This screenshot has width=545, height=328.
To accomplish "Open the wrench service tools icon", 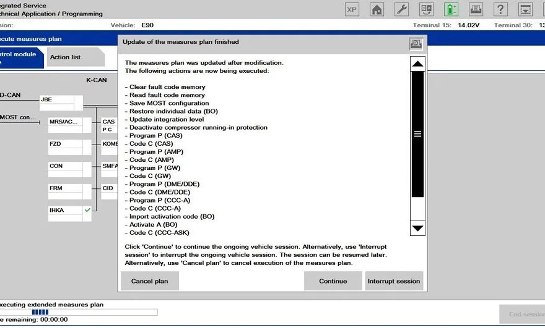I will pyautogui.click(x=401, y=9).
